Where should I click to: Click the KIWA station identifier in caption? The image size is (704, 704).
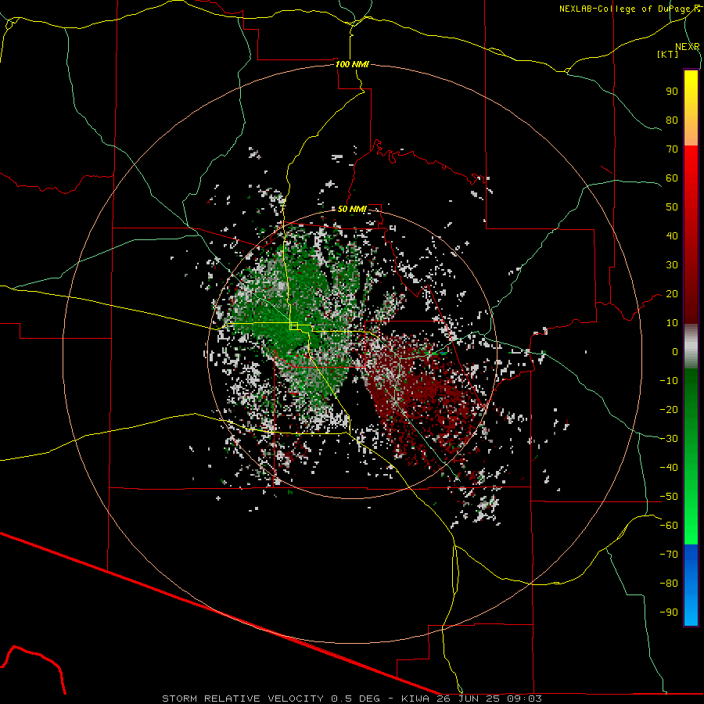416,699
